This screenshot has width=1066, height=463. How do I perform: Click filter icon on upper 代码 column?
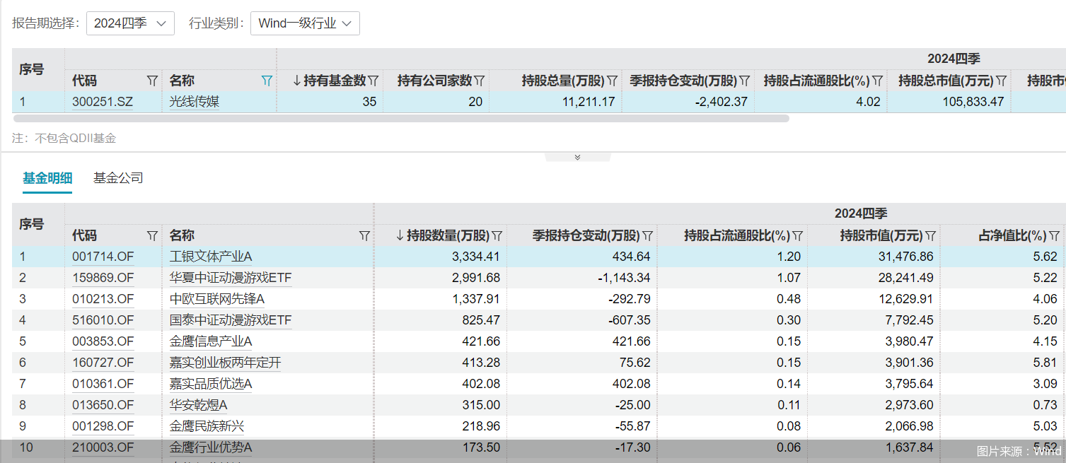152,81
